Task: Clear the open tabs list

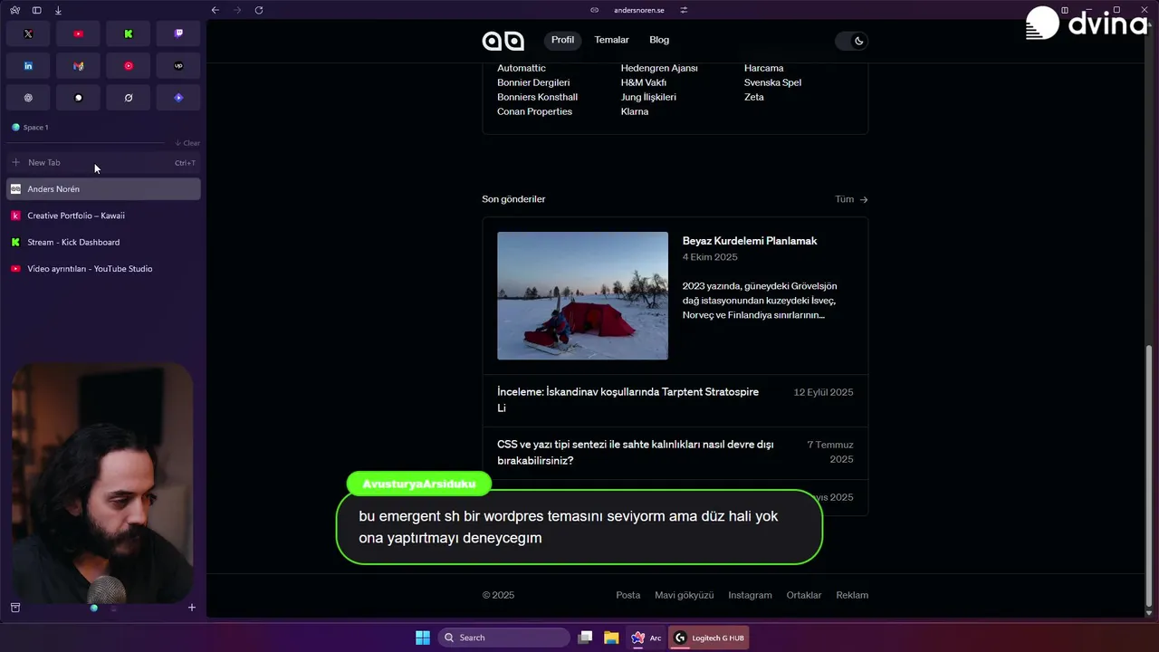Action: 187,143
